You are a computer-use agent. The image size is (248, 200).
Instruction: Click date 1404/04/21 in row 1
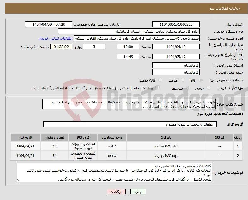point(25,146)
